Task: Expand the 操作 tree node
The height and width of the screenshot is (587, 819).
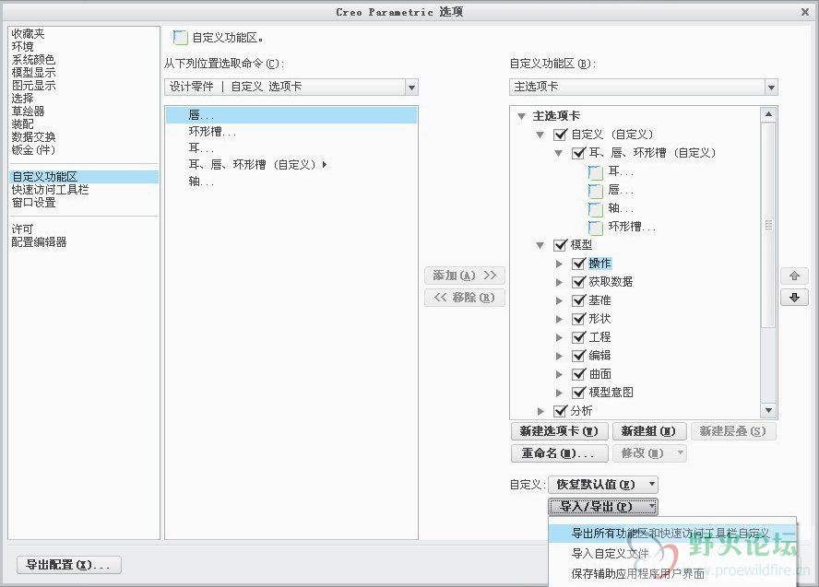Action: [559, 264]
